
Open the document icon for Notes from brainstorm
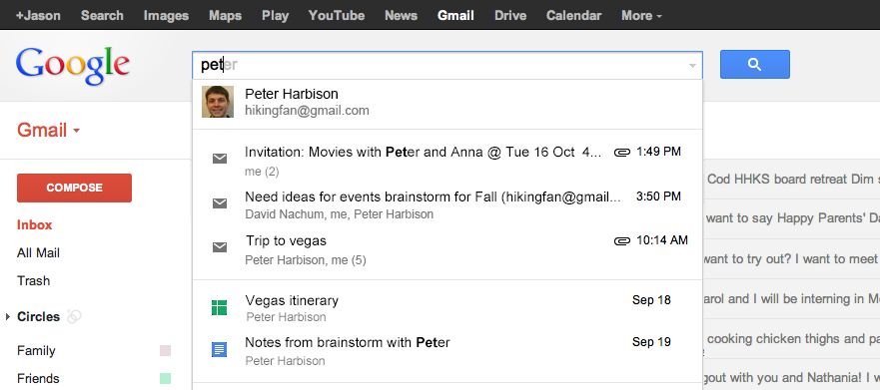pyautogui.click(x=219, y=350)
